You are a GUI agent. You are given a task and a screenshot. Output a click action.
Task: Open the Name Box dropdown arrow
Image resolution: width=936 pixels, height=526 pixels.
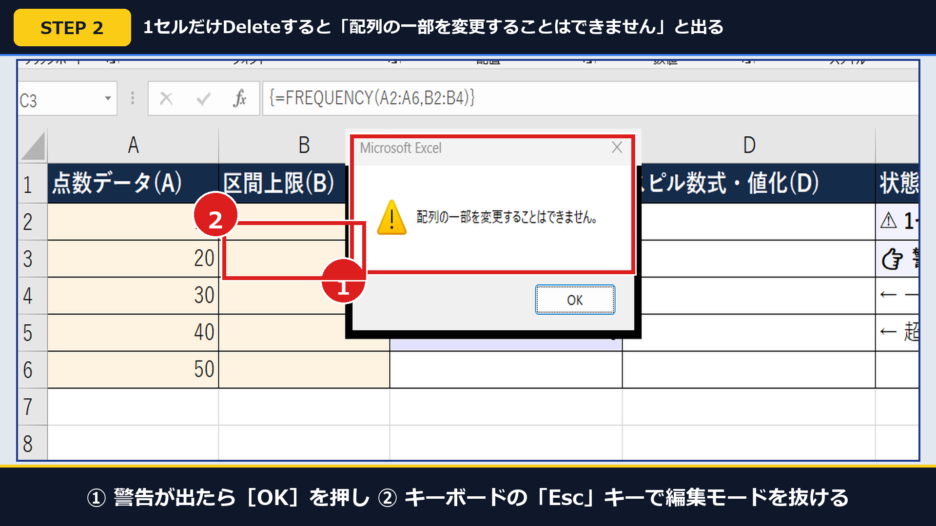108,98
